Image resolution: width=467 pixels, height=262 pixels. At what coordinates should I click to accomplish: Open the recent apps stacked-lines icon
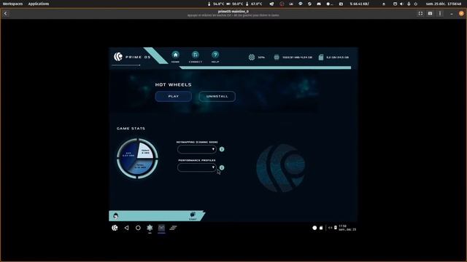click(173, 228)
